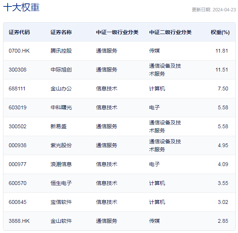This screenshot has height=233, width=238.
Task: Select security name 恒生电子
Action: pyautogui.click(x=61, y=183)
